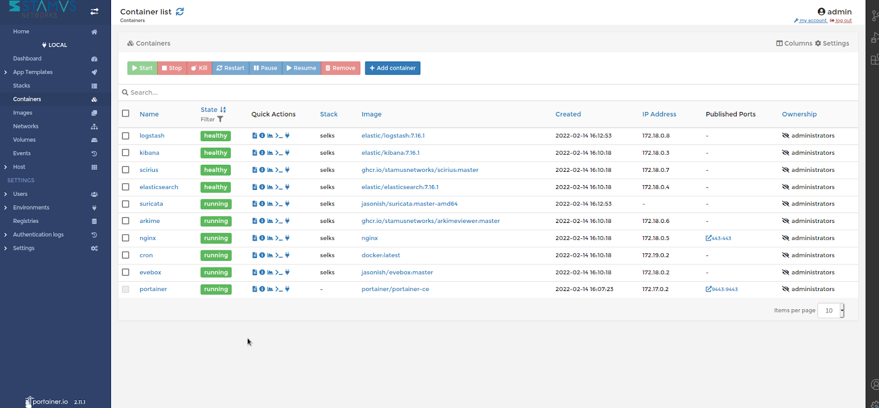Click the Home icon in sidebar
Image resolution: width=879 pixels, height=408 pixels.
pyautogui.click(x=94, y=32)
